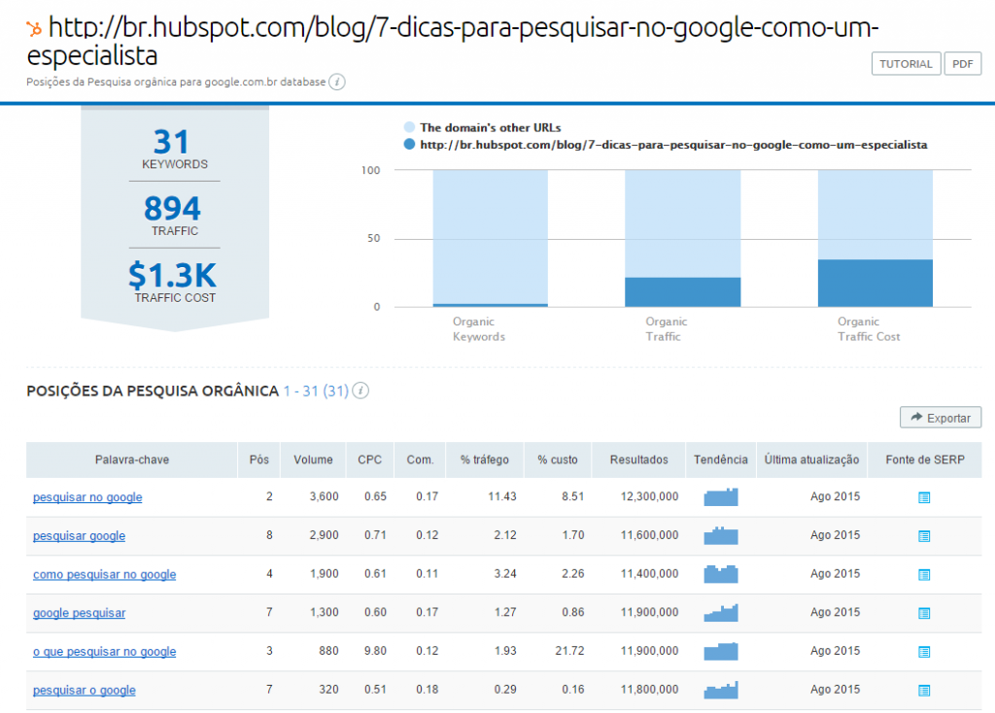The height and width of the screenshot is (713, 995).
Task: Click the Organic Traffic Cost dark blue bar
Action: (x=875, y=283)
